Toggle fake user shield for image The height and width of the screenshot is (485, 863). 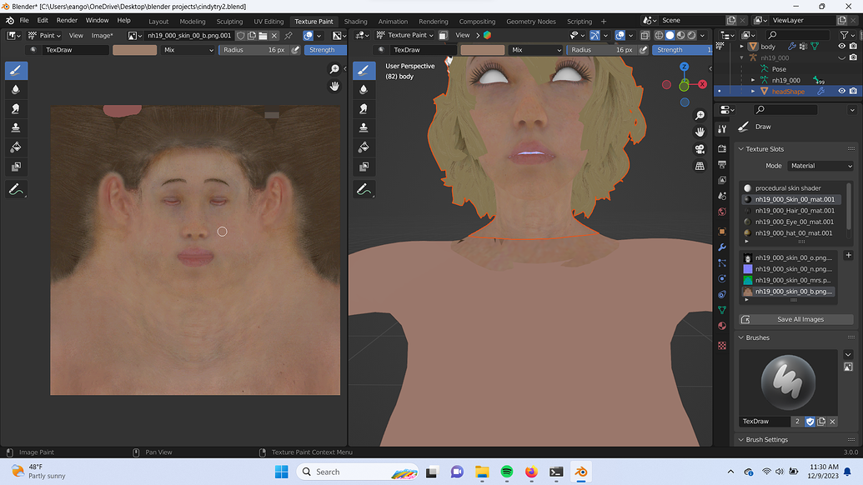point(240,35)
